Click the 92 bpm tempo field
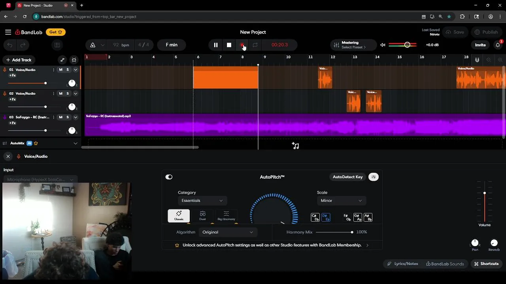Viewport: 506px width, 284px height. [121, 45]
